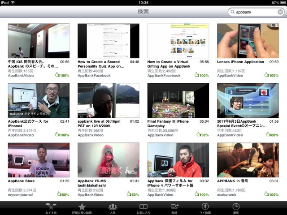
Task: Switch to the 評価の高い動画 top rated tab
Action: click(x=82, y=208)
